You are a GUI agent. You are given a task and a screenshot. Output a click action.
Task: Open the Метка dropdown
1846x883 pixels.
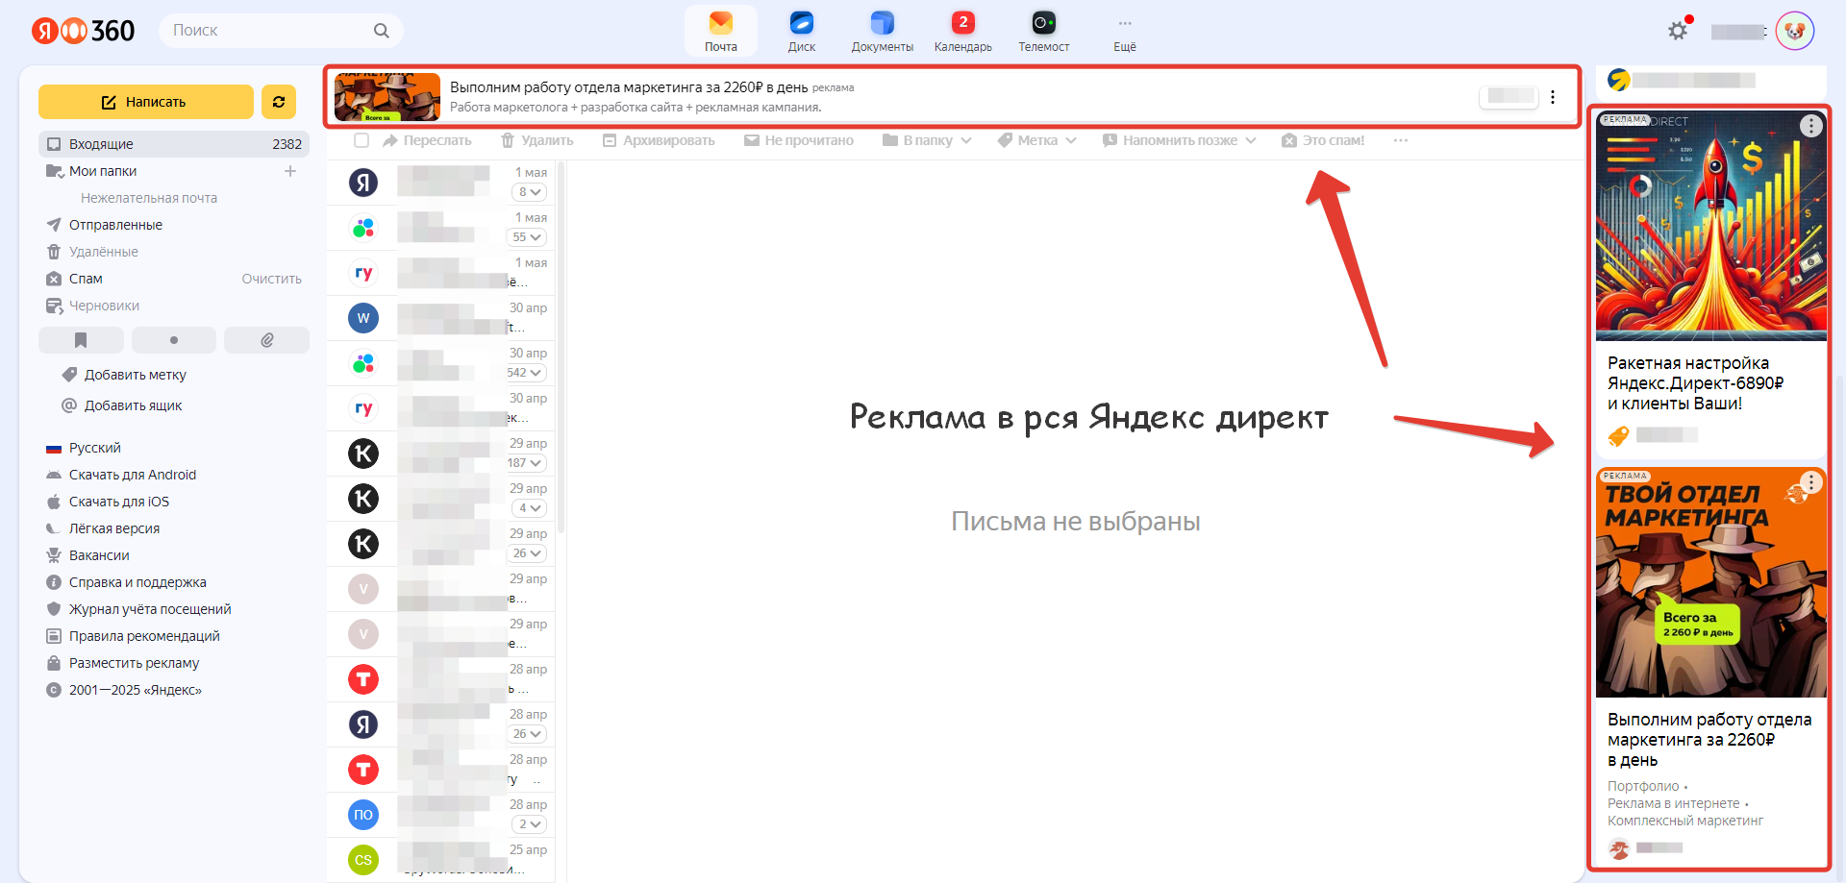pos(1036,140)
